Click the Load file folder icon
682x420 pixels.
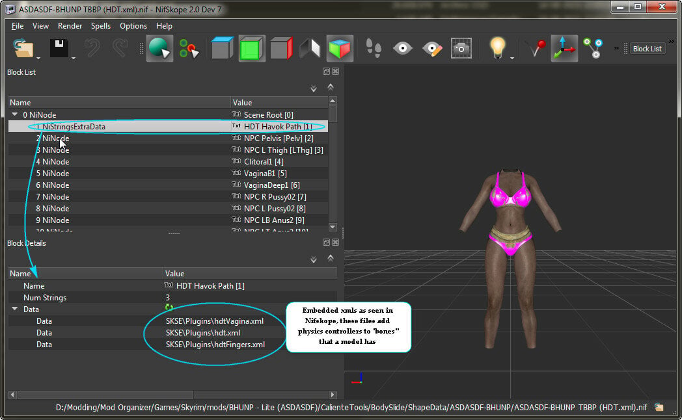(x=23, y=48)
